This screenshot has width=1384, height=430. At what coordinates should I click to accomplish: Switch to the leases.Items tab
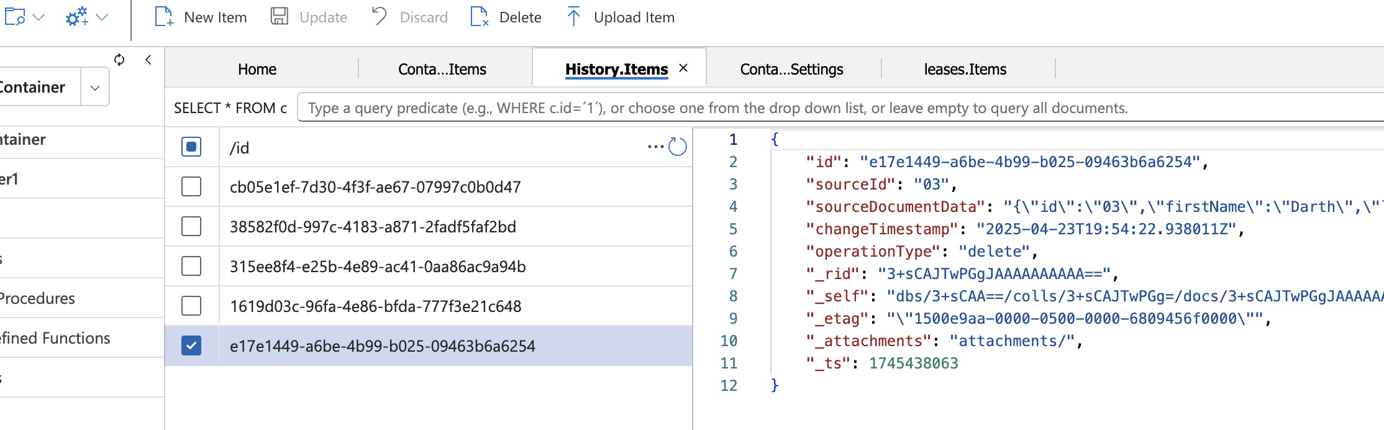[x=965, y=69]
